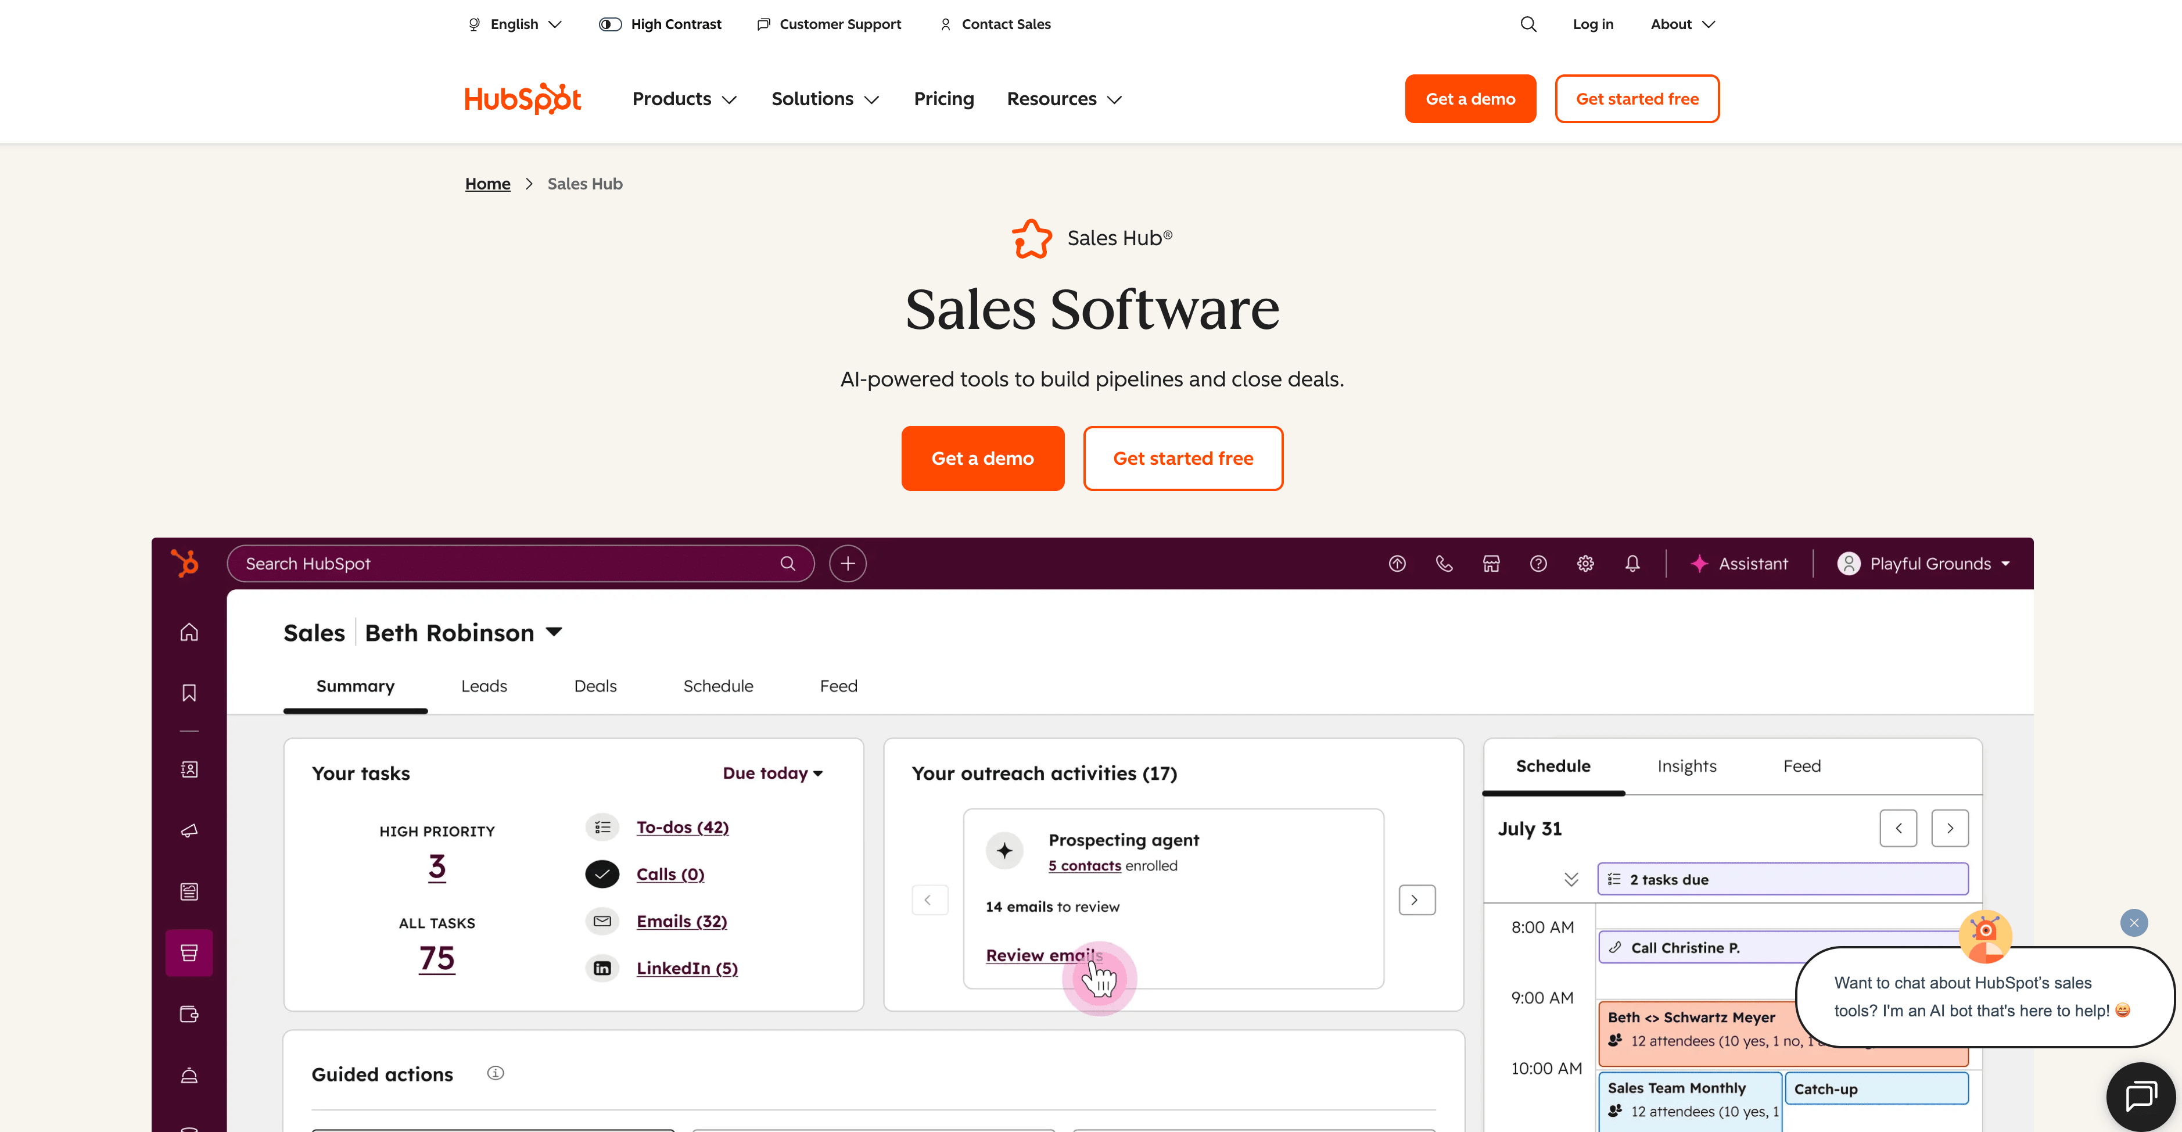This screenshot has height=1132, width=2182.
Task: Click the bookmarks icon in the left sidebar
Action: [x=189, y=693]
